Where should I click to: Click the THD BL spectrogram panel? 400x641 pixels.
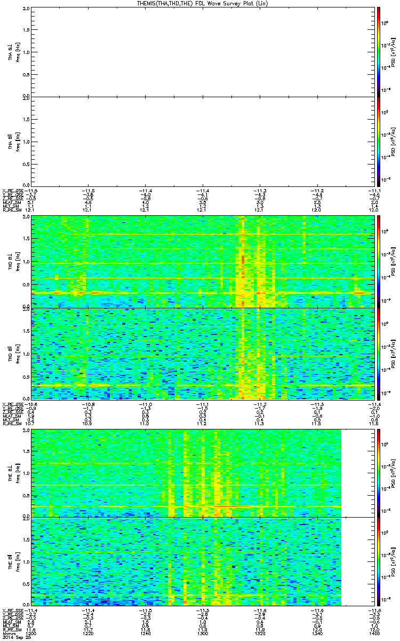[x=202, y=262]
